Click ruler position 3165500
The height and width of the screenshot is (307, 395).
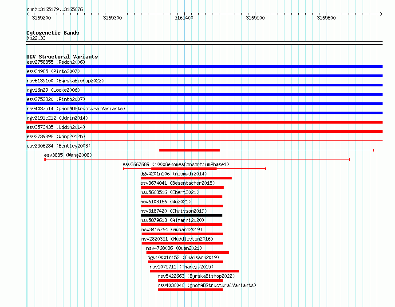tap(255, 18)
